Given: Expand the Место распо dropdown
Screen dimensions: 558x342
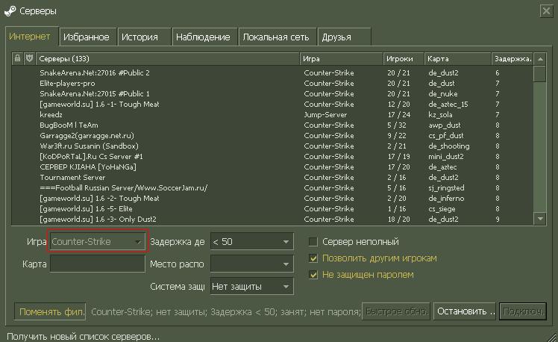Looking at the screenshot, I should point(252,264).
